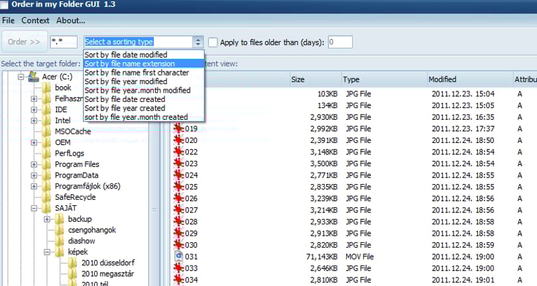
Task: Expand the ProgramData folder node
Action: pyautogui.click(x=34, y=175)
